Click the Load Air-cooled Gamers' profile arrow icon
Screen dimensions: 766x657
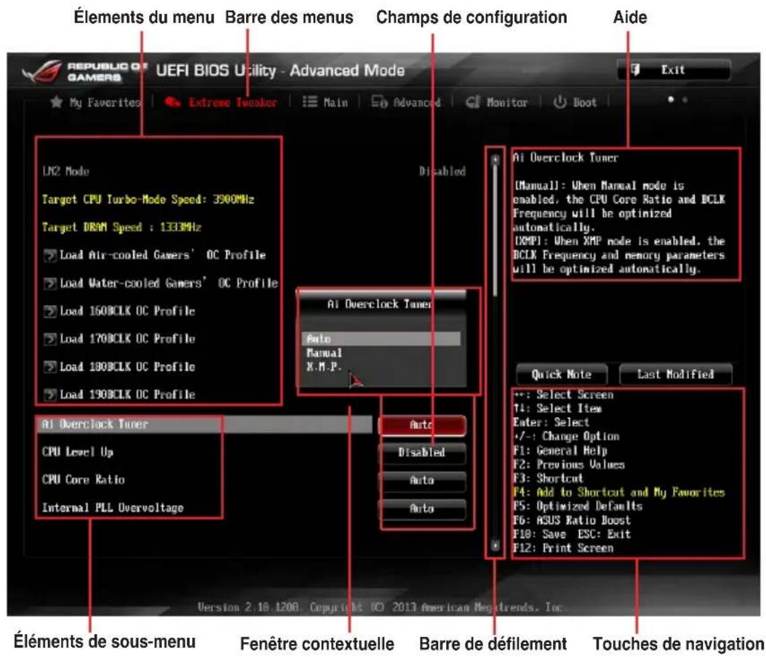click(x=50, y=255)
